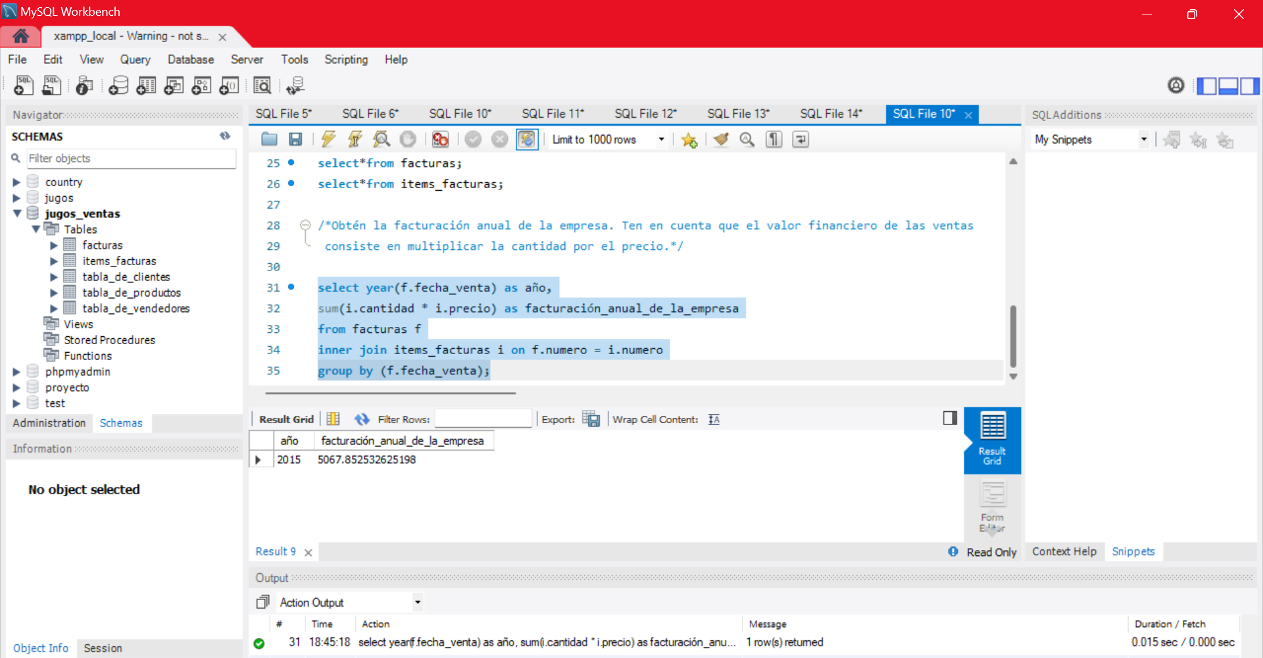Rollback transaction X icon
This screenshot has height=658, width=1263.
500,139
